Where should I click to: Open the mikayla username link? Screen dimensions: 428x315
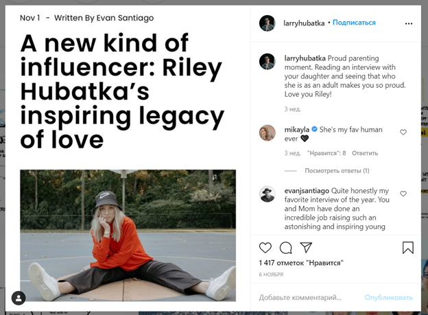pyautogui.click(x=297, y=130)
